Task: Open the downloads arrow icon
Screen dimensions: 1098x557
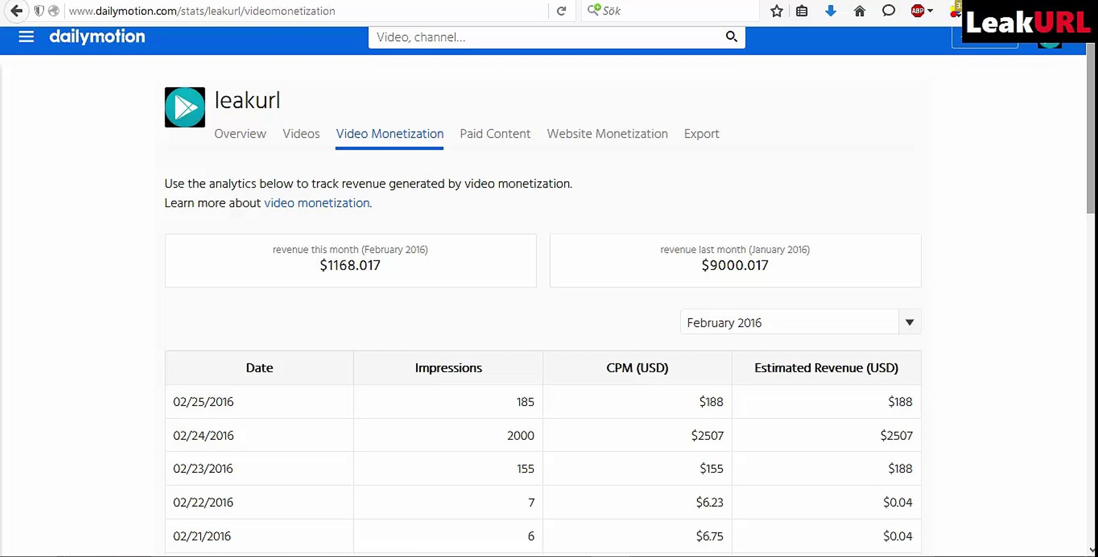Action: pyautogui.click(x=830, y=11)
